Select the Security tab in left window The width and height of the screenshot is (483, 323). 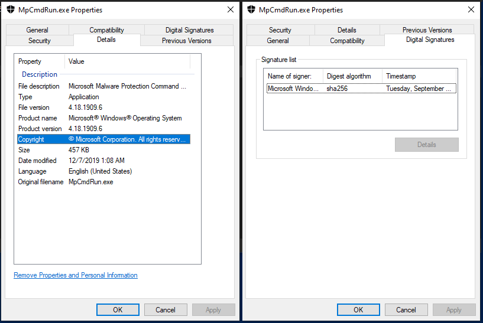pos(40,41)
